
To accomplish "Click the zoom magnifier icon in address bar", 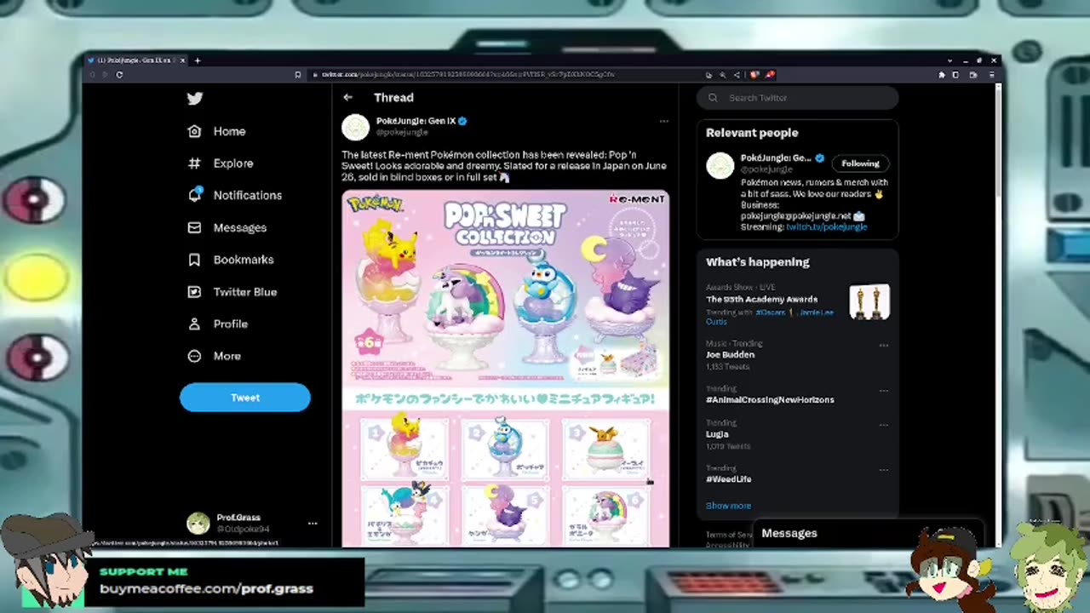I will click(722, 75).
